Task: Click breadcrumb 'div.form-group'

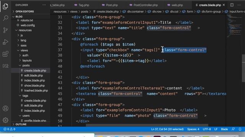Action: click(211, 11)
